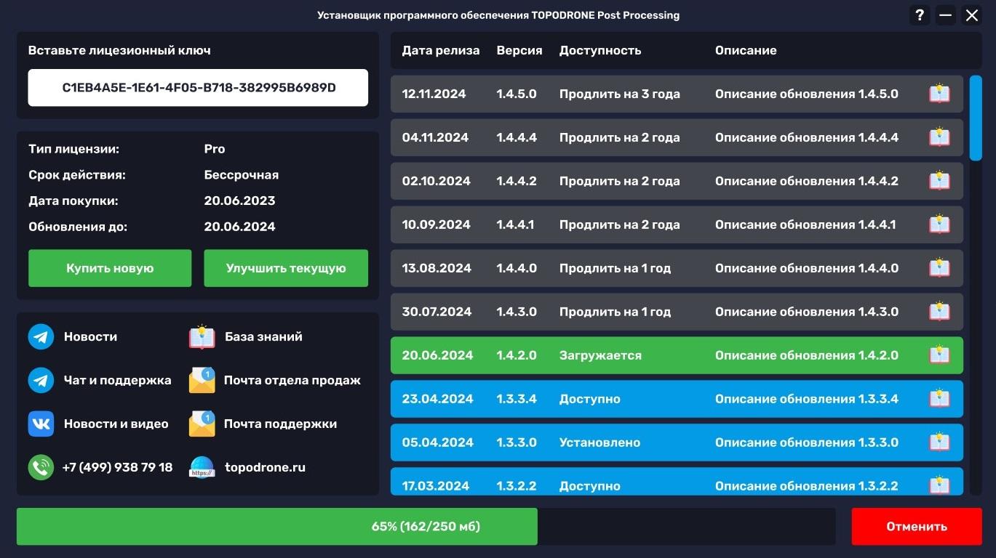This screenshot has width=996, height=558.
Task: Open description book icon for update 1.4.4.0
Action: [939, 268]
